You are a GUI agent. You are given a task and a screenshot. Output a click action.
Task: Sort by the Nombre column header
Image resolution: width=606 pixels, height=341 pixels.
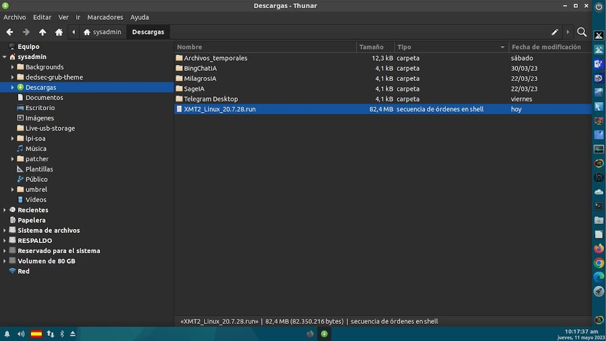click(265, 47)
